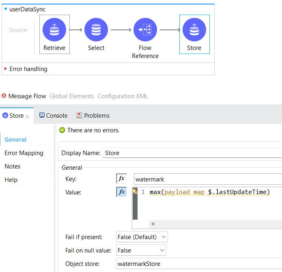This screenshot has width=282, height=272.
Task: Click the green no-errors check icon
Action: click(x=62, y=130)
